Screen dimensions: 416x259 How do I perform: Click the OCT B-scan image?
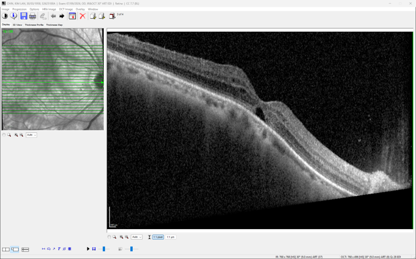(x=260, y=130)
